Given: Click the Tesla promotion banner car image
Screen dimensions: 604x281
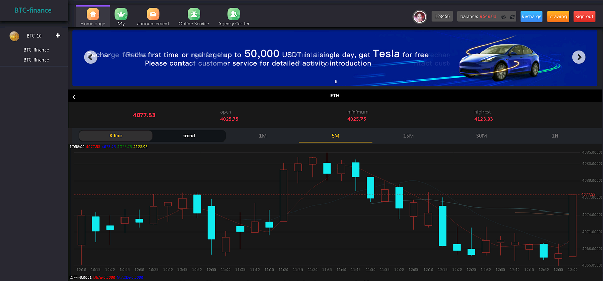Looking at the screenshot, I should click(501, 61).
